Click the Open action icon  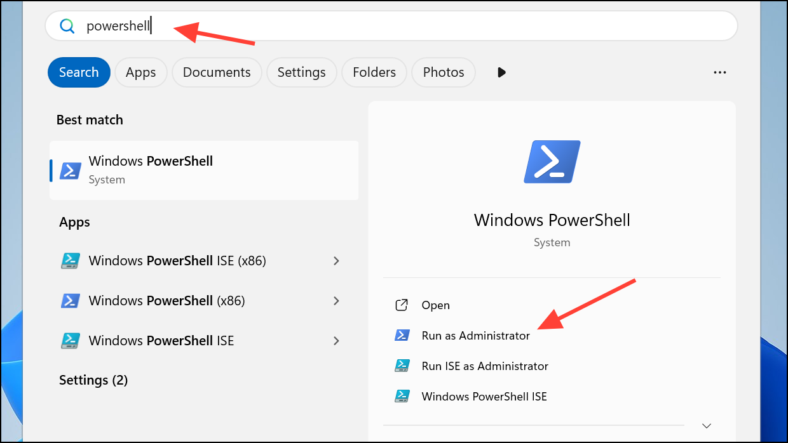click(402, 305)
